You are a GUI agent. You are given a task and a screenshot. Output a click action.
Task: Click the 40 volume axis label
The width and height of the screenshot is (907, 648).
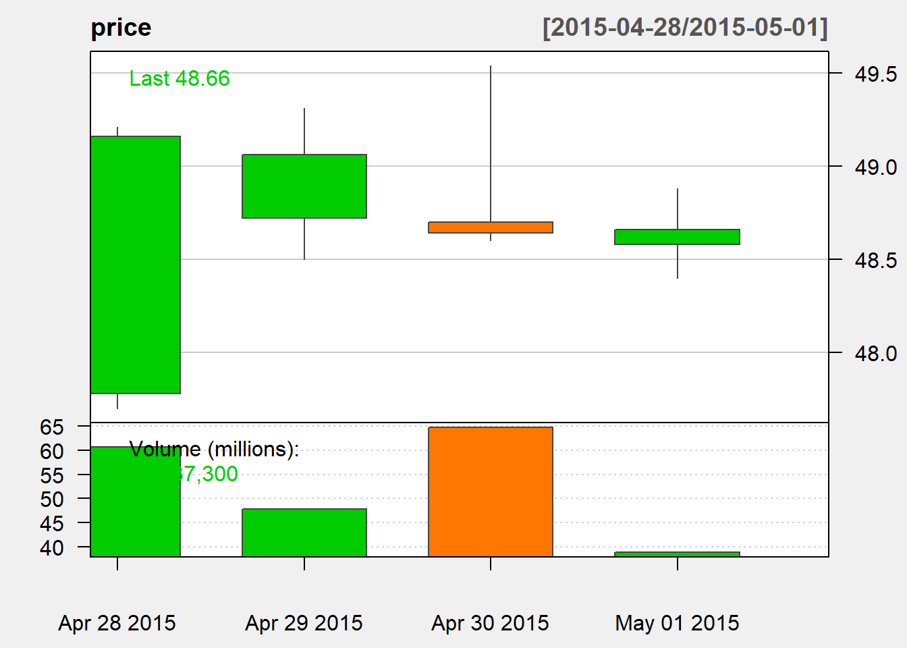(x=52, y=547)
